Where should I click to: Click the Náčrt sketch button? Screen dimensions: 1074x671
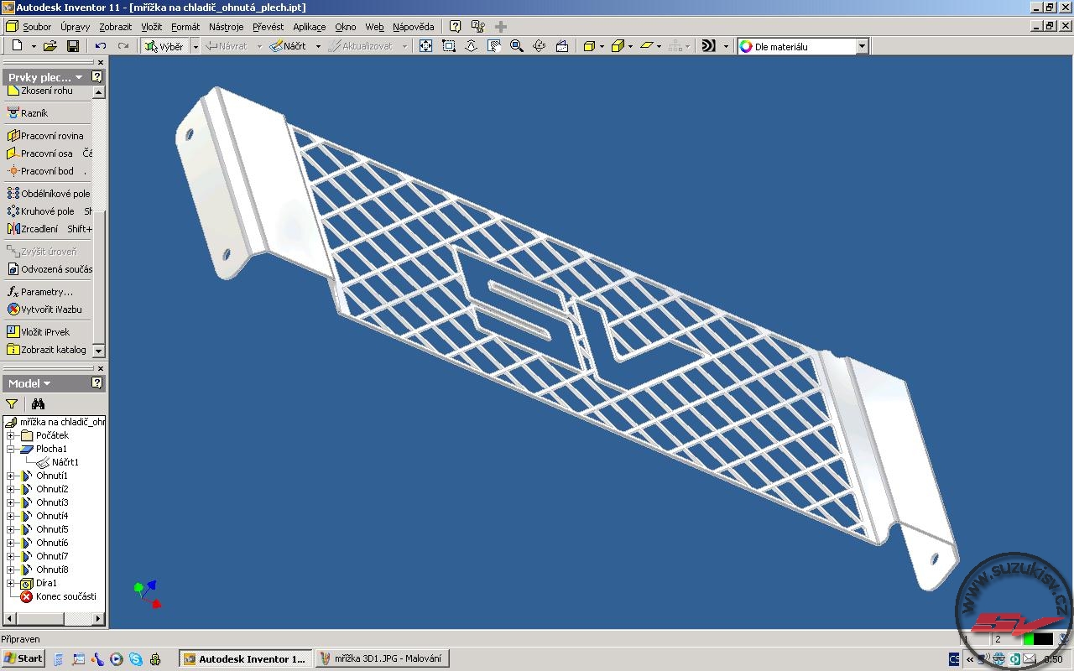pos(288,46)
